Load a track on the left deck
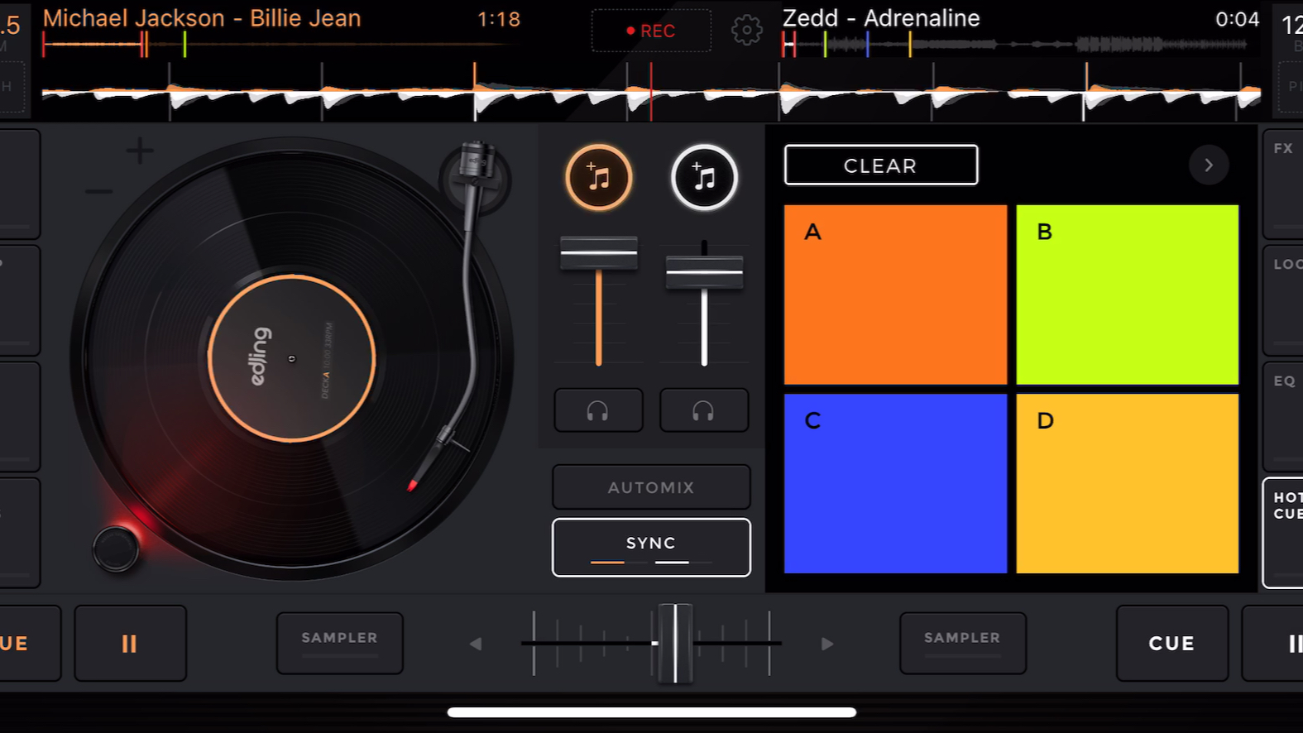1303x733 pixels. point(599,177)
